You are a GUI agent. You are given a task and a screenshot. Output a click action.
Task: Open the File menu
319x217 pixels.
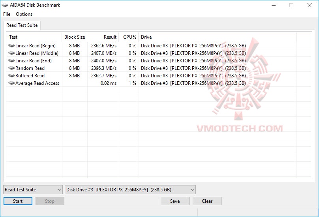[7, 14]
